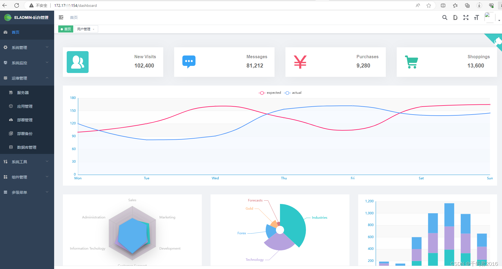This screenshot has height=269, width=502.
Task: Refresh the browser page
Action: coord(17,5)
